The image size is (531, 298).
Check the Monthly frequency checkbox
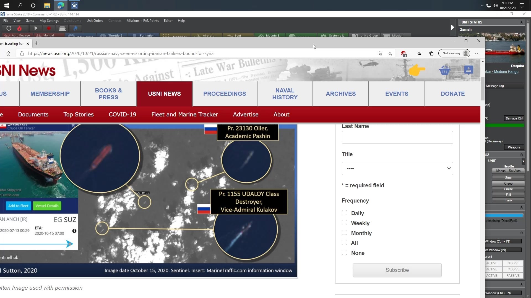344,233
